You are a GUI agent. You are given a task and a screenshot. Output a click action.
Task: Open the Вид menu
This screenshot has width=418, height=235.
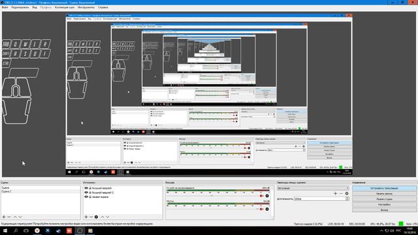(35, 7)
